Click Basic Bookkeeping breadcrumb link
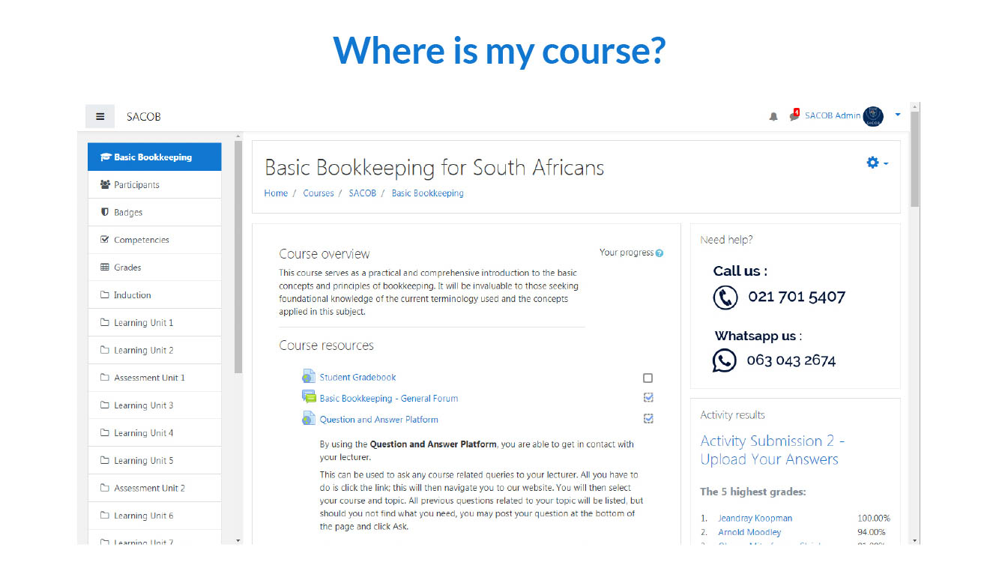The width and height of the screenshot is (999, 583). (x=428, y=193)
